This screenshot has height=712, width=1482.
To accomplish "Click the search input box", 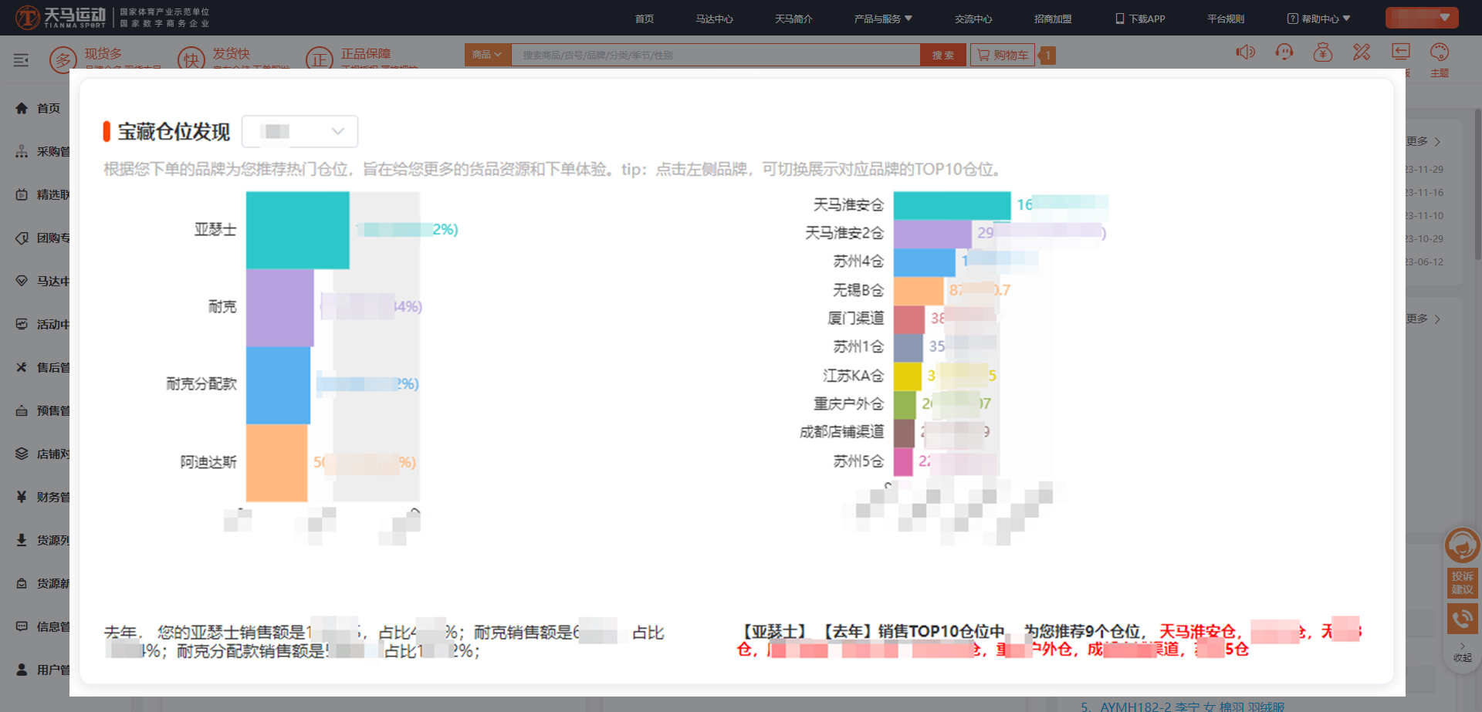I will pyautogui.click(x=716, y=55).
